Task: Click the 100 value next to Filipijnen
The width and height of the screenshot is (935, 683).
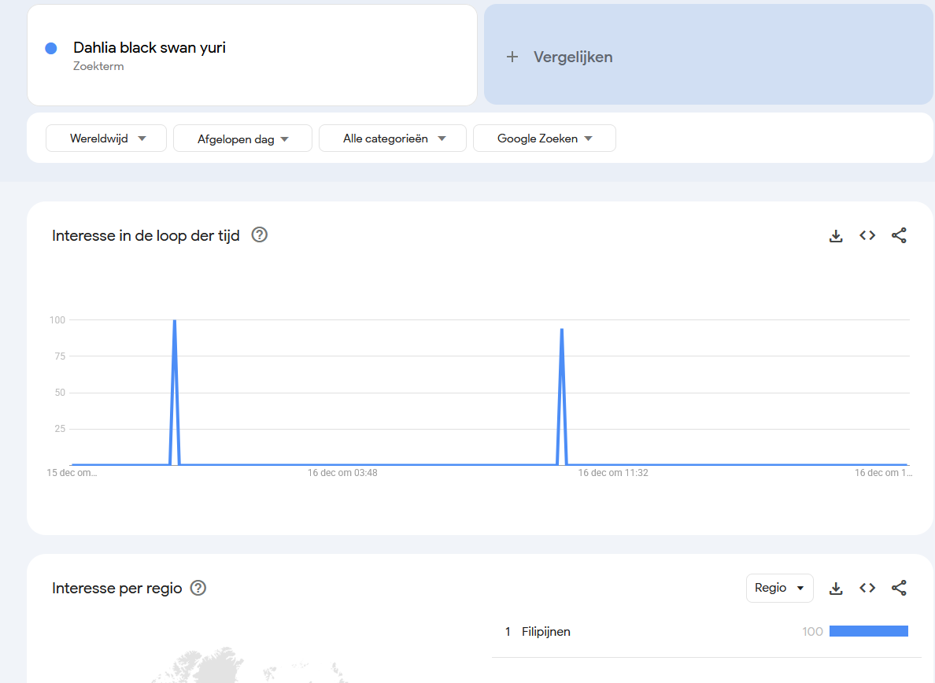Action: coord(812,632)
